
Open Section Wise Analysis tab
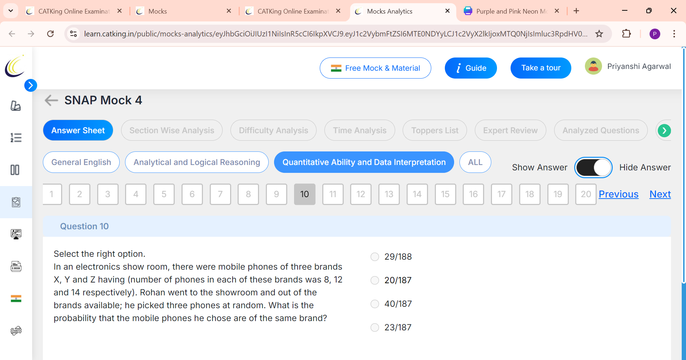coord(172,130)
